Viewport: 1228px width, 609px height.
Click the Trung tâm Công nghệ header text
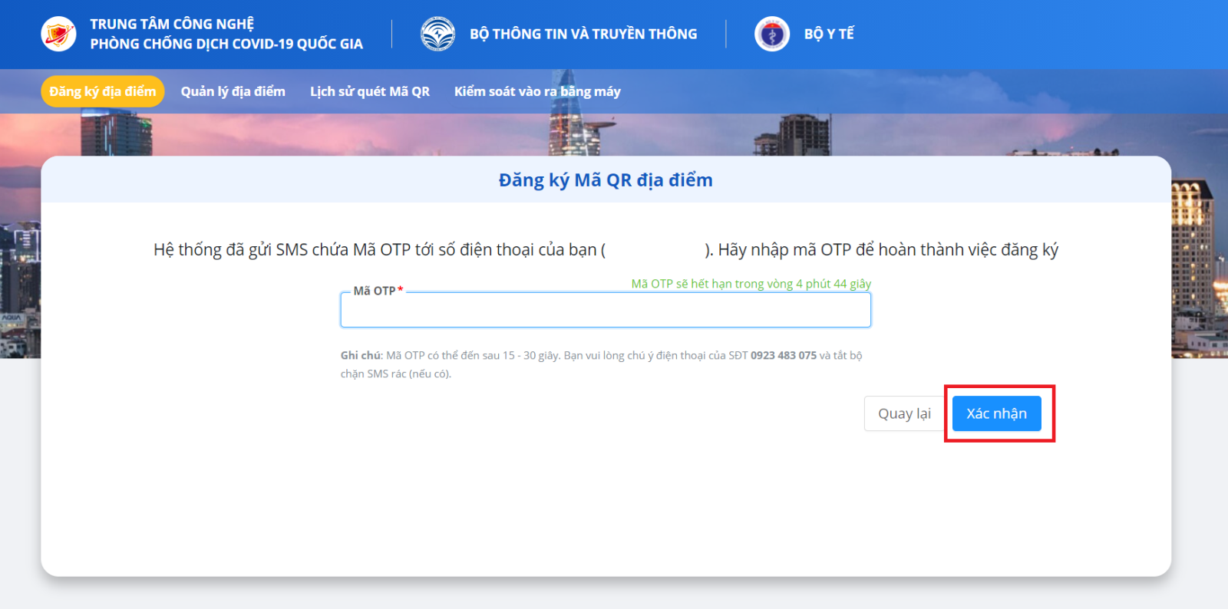point(226,34)
